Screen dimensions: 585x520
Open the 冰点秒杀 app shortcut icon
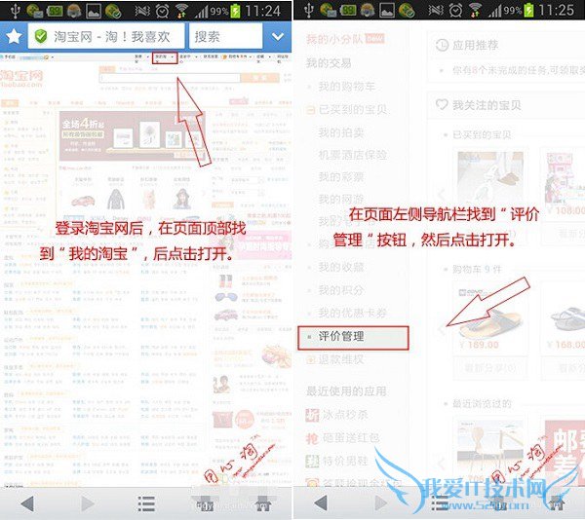click(312, 415)
